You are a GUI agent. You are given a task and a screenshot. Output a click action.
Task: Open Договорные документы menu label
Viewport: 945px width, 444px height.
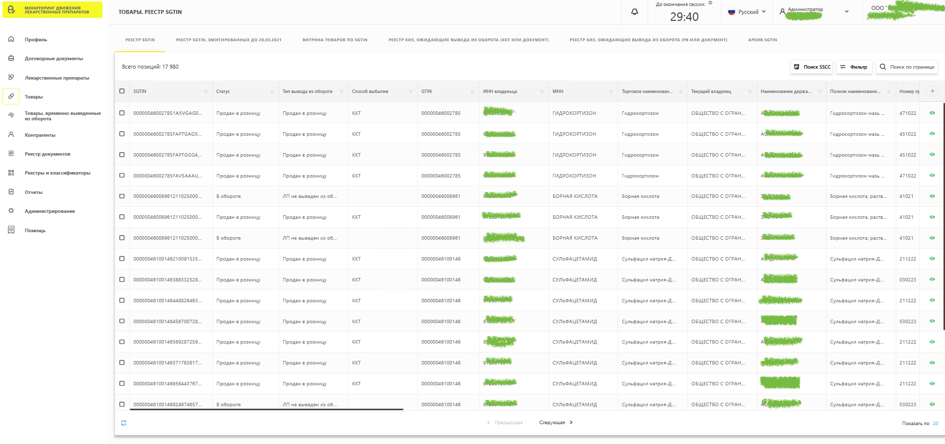coord(54,59)
